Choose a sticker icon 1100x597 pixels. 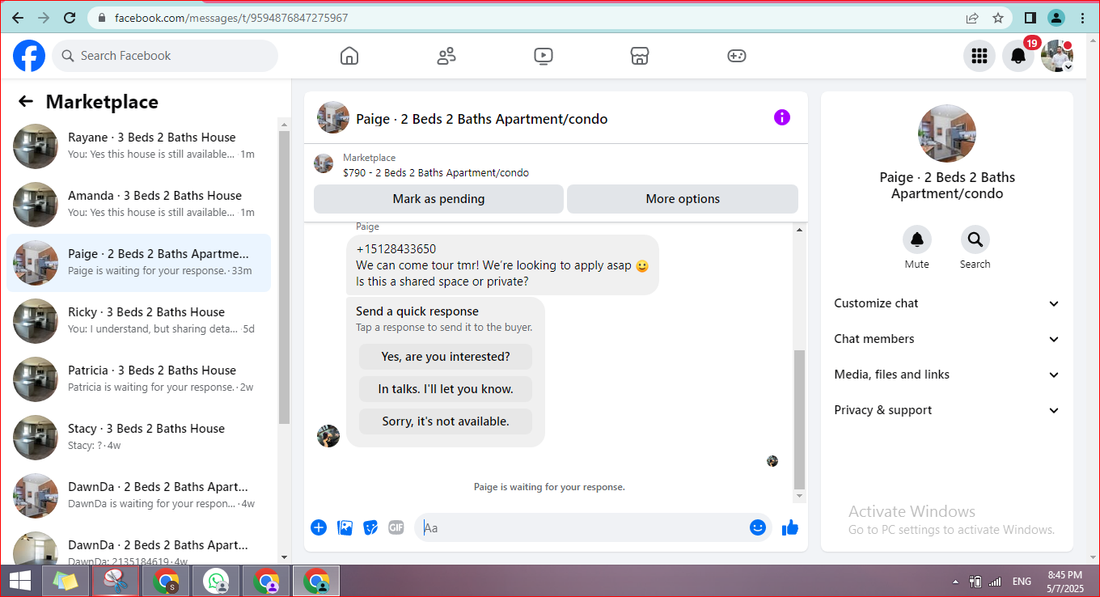pos(370,527)
